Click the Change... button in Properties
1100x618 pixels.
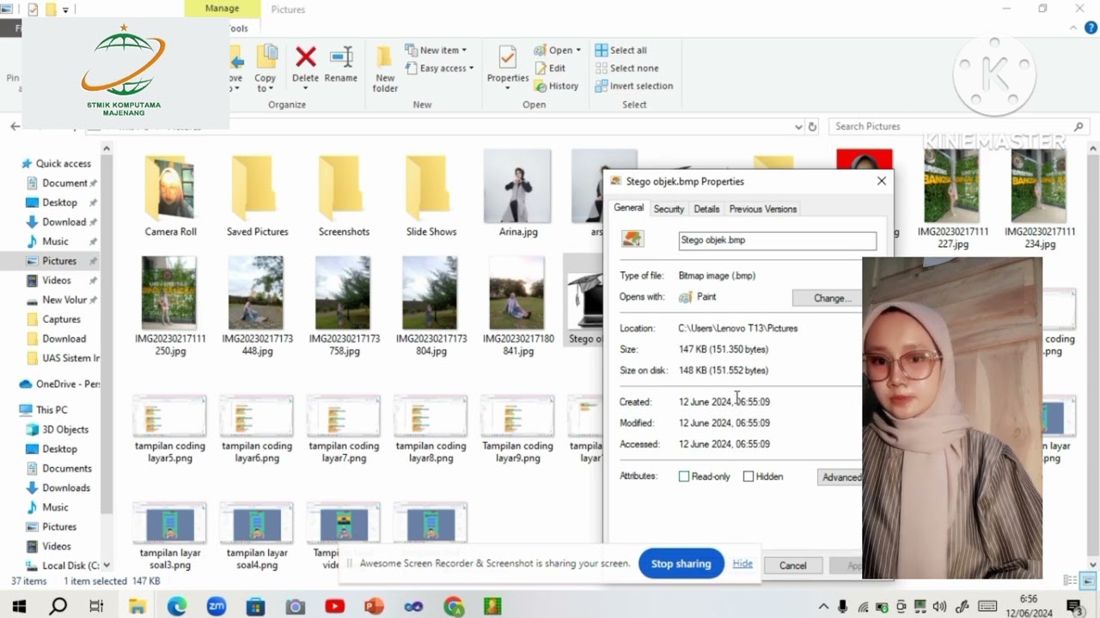point(827,298)
